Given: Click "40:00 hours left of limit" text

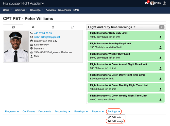Looking at the screenshot, I should [102, 99].
